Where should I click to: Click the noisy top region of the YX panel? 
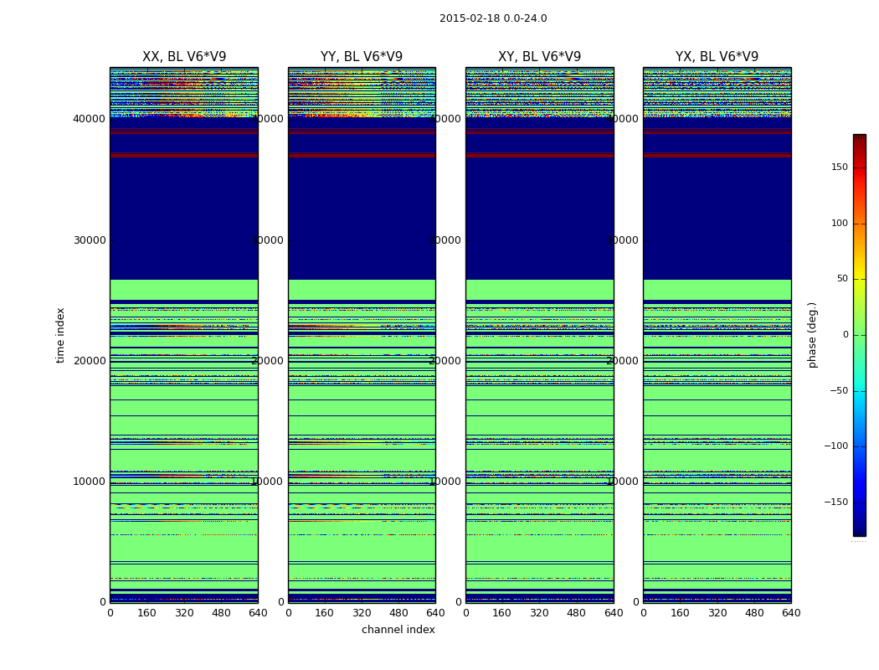(717, 92)
